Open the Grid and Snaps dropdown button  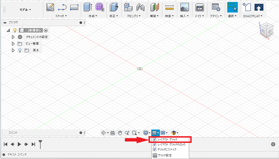pos(155,133)
